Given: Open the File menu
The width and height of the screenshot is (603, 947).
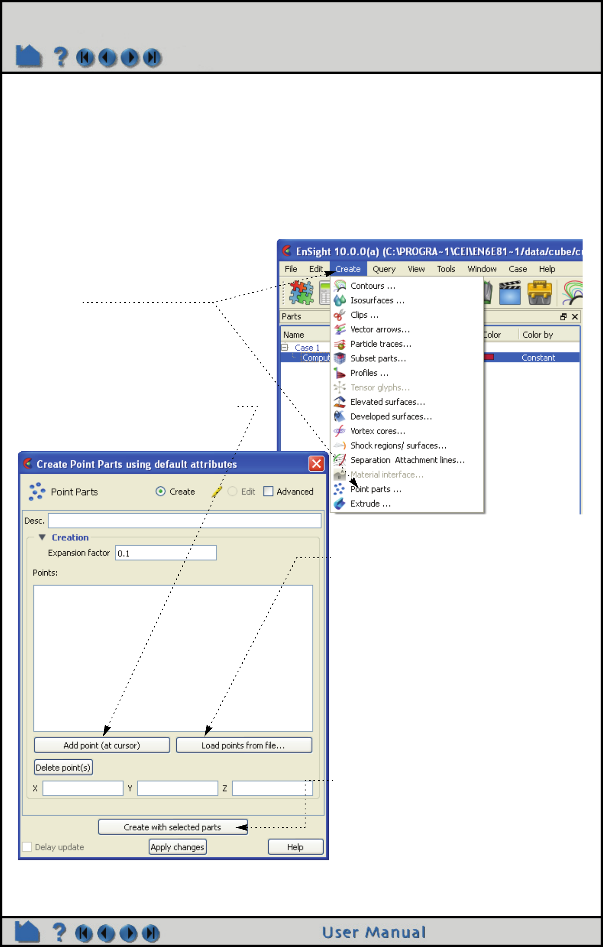Looking at the screenshot, I should 291,269.
